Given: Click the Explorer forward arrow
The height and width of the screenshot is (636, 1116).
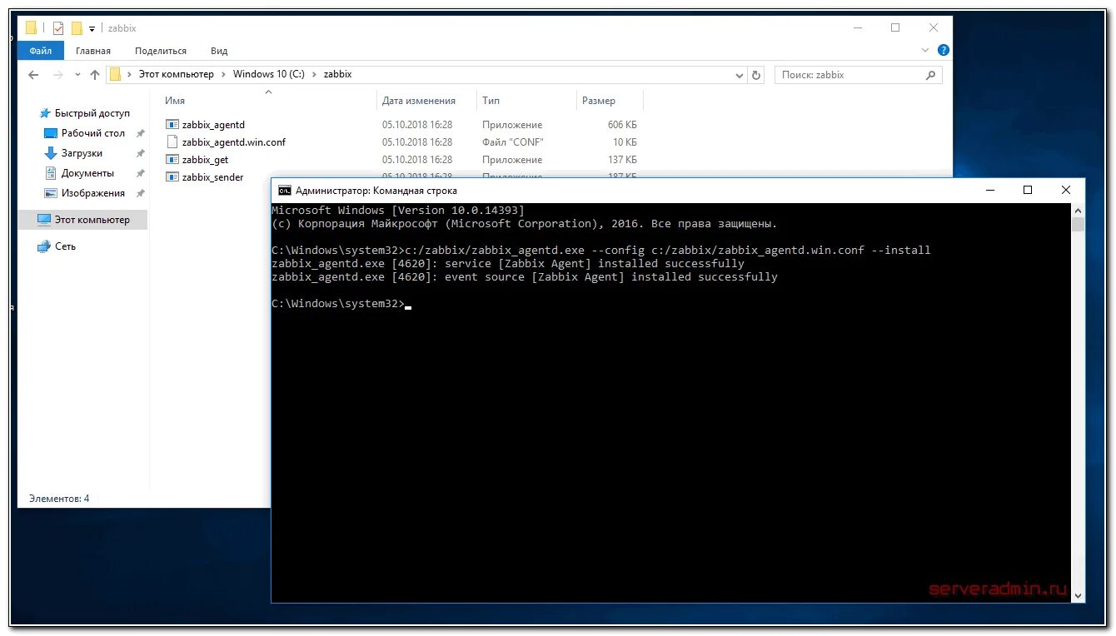Looking at the screenshot, I should pyautogui.click(x=57, y=75).
